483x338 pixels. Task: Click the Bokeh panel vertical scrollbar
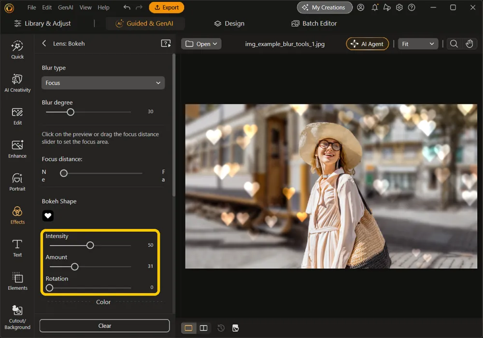pos(174,125)
